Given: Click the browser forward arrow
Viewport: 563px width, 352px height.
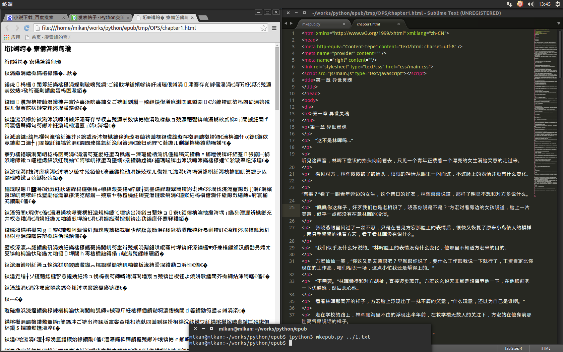Looking at the screenshot, I should (17, 28).
